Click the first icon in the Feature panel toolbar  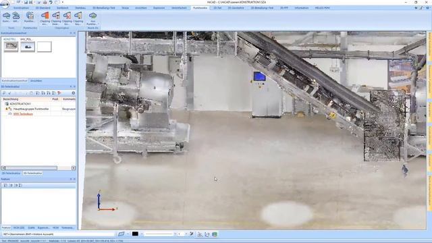(5, 186)
